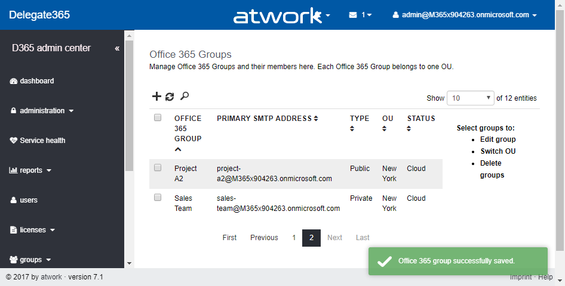Open the search magnifier icon
The height and width of the screenshot is (286, 565).
pos(185,96)
